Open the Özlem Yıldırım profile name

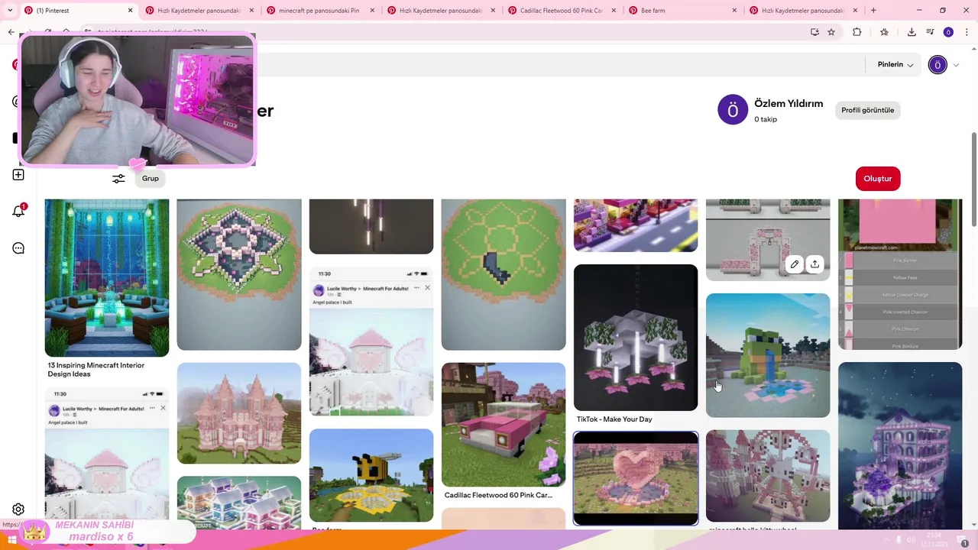tap(789, 103)
